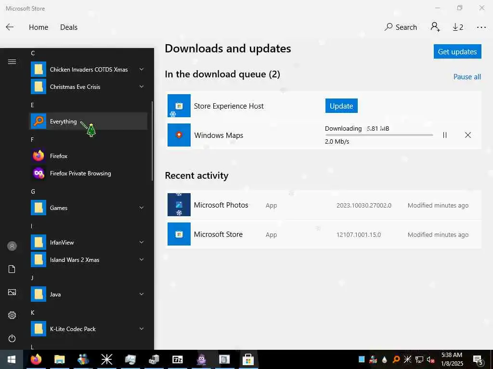Switch to the Deals tab
Screen dimensions: 493x369
(x=68, y=27)
